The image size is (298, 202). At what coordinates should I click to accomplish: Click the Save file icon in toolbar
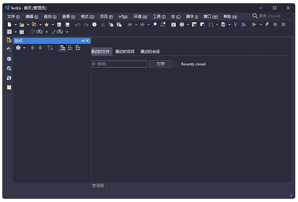(59, 25)
